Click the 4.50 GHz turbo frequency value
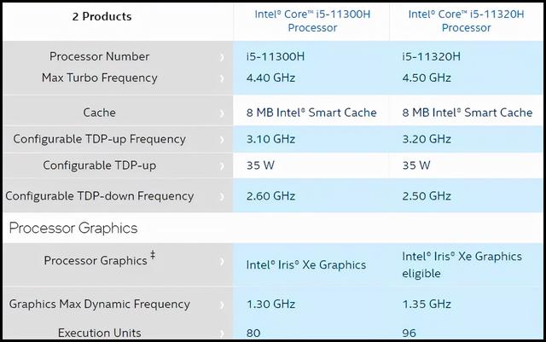546x342 pixels. (x=427, y=78)
